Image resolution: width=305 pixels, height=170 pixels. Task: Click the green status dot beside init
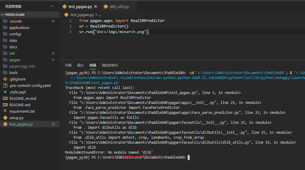click(x=53, y=53)
